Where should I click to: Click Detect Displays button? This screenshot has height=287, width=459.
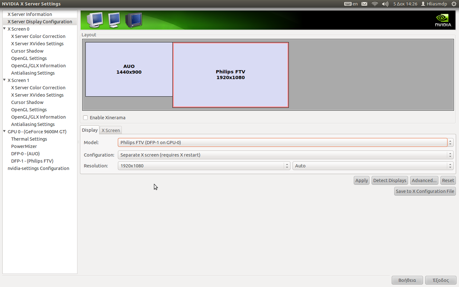390,180
